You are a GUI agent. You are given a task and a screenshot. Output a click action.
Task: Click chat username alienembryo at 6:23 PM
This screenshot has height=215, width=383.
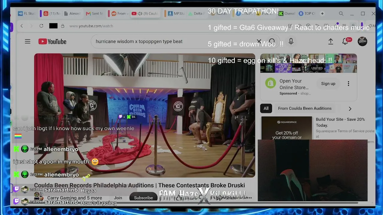click(x=62, y=175)
